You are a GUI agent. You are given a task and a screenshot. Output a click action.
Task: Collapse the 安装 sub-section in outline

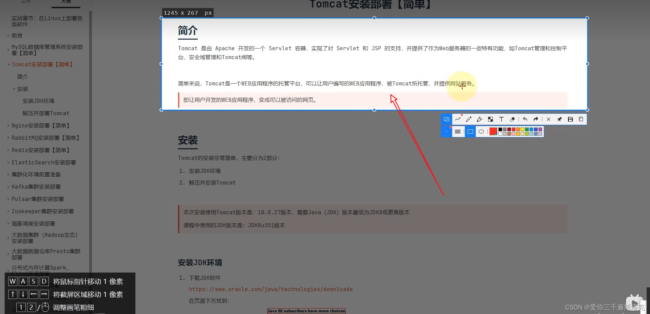pyautogui.click(x=14, y=89)
